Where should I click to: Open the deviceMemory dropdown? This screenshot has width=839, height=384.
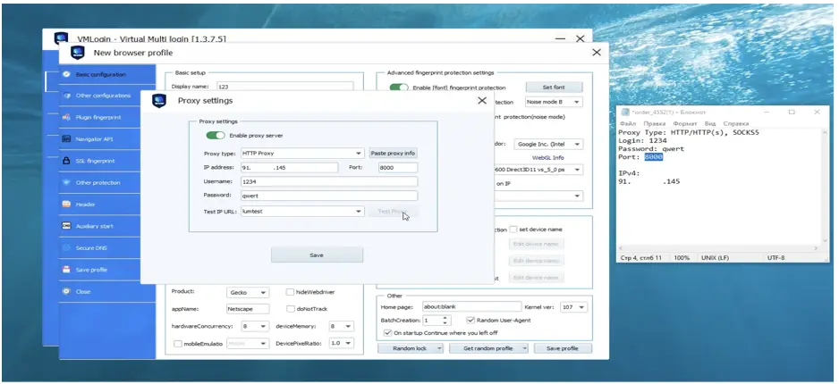[341, 326]
